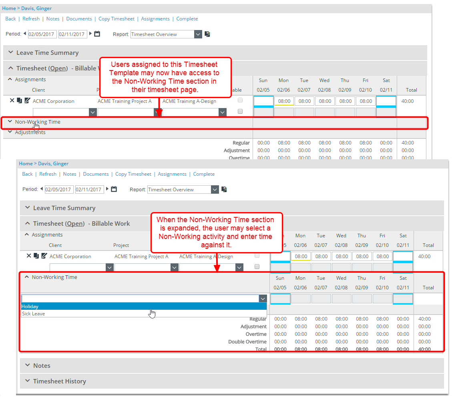
Task: Delete ACME Corporation row in upper window
Action: 12,100
